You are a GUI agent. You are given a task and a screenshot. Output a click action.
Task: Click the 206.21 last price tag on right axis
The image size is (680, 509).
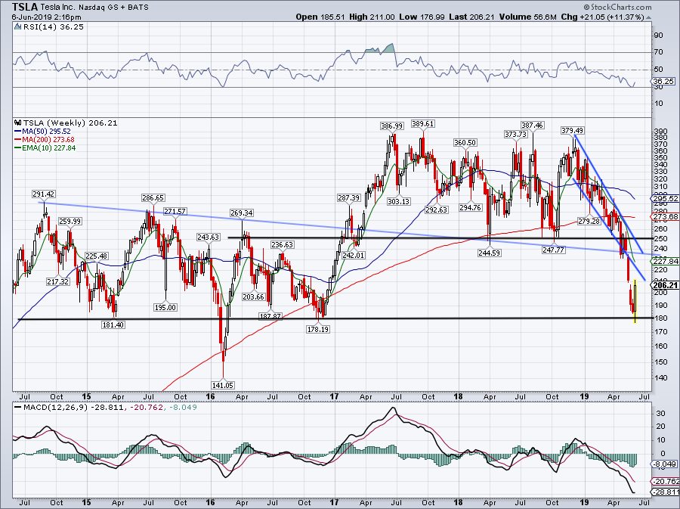click(x=665, y=285)
